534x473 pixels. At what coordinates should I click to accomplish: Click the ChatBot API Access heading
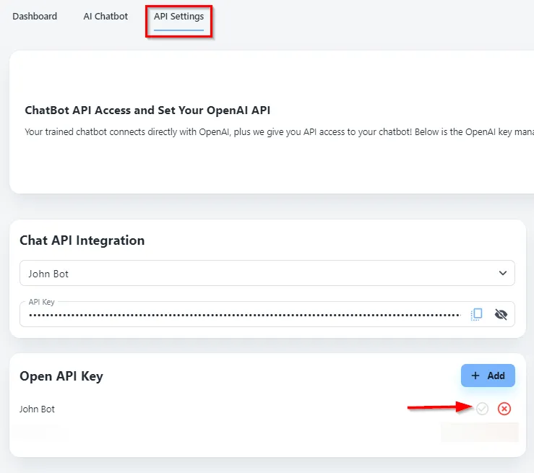click(x=147, y=110)
